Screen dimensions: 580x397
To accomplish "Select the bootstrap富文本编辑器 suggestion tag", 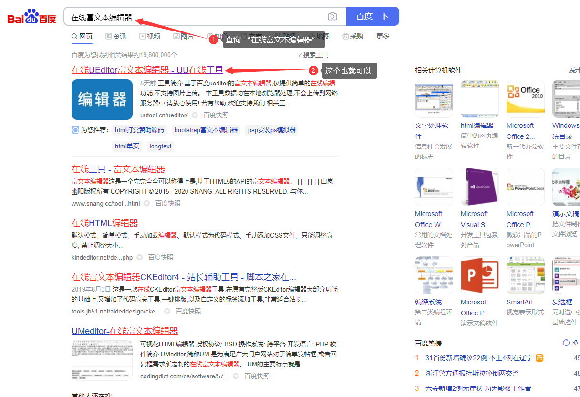I will click(206, 130).
